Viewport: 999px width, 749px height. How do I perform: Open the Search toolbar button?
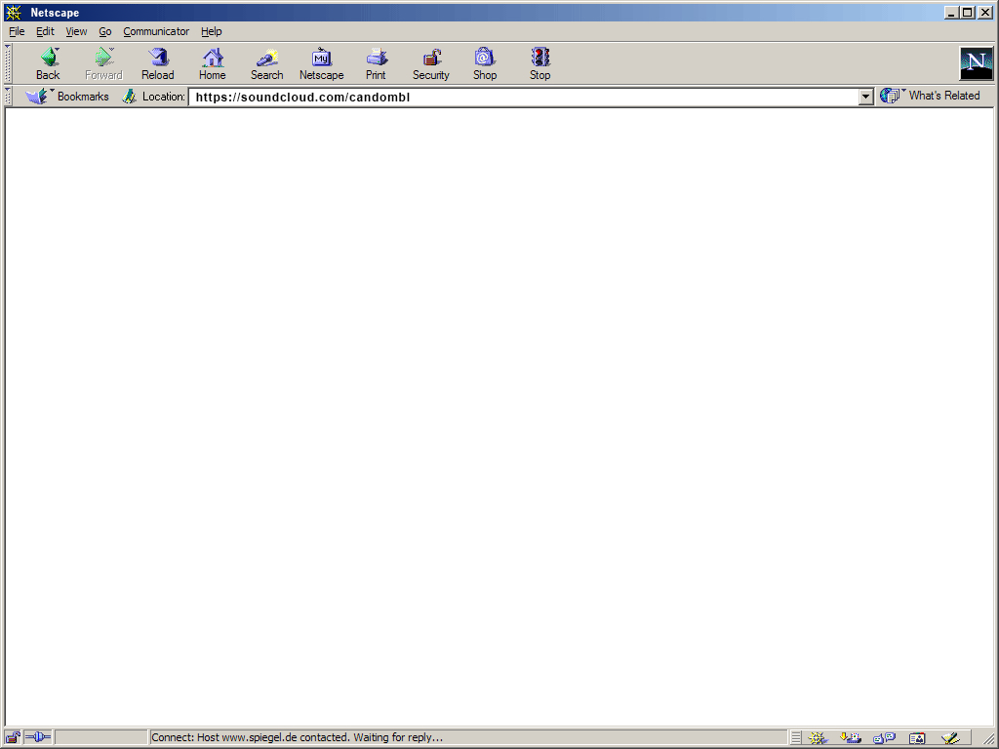click(x=267, y=63)
